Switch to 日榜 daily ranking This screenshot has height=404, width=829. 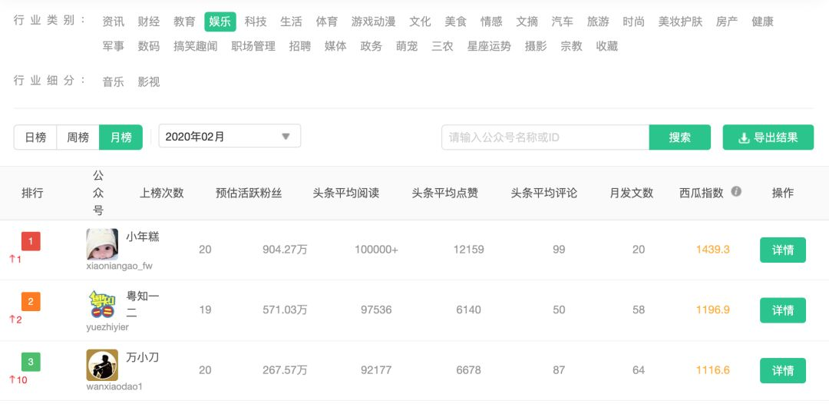tap(35, 137)
